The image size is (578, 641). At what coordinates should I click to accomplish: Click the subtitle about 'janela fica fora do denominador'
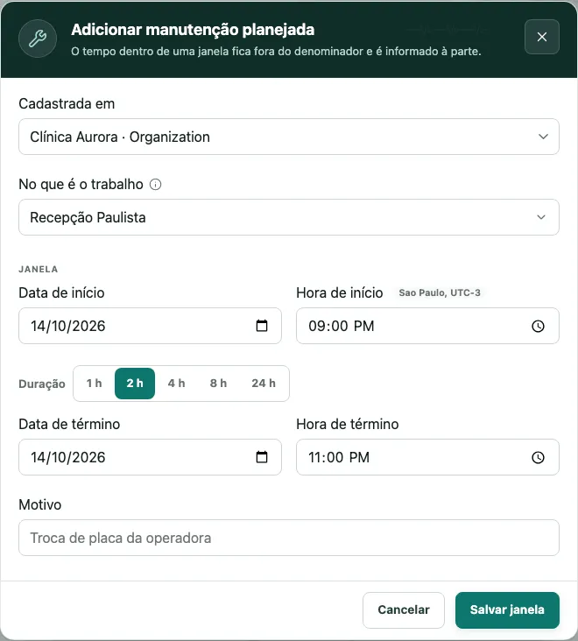tap(277, 52)
